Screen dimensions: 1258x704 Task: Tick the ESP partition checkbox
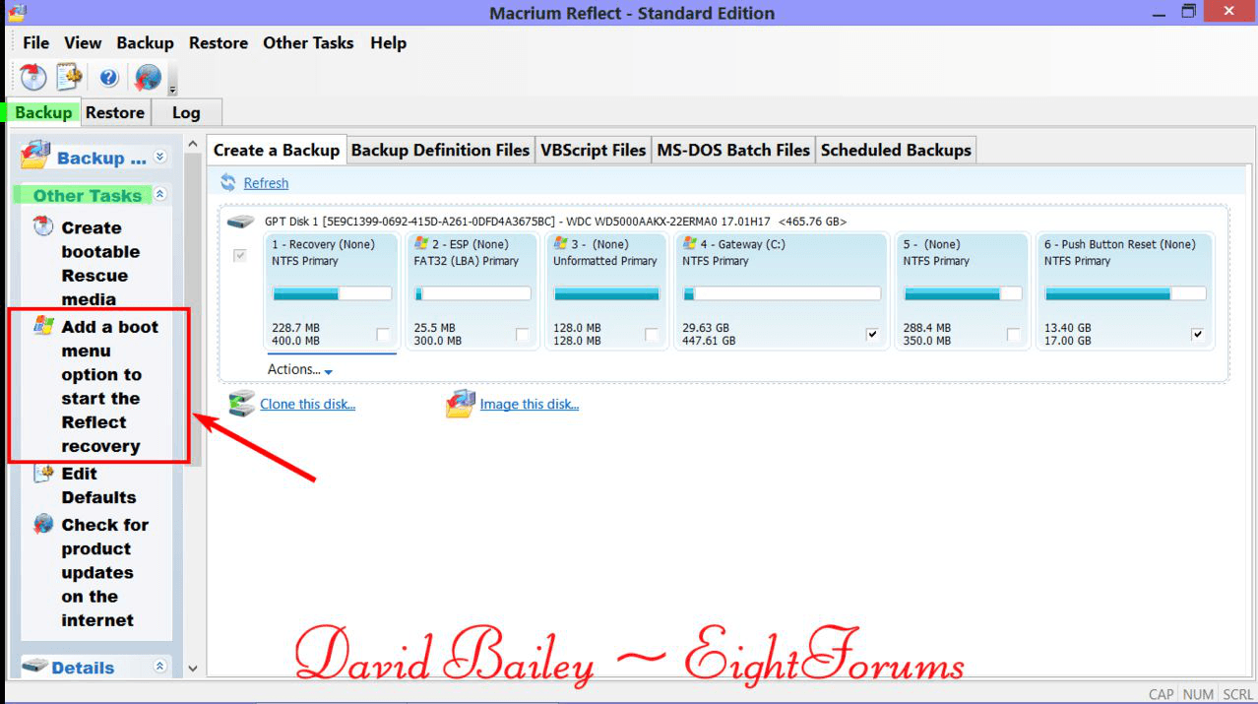[x=523, y=335]
